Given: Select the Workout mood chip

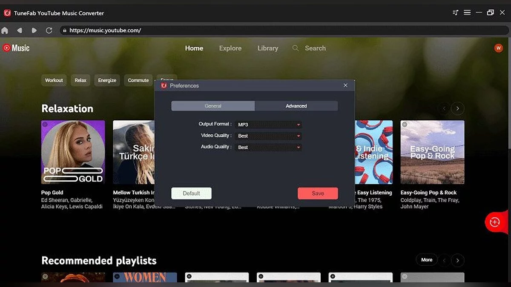Looking at the screenshot, I should (54, 80).
